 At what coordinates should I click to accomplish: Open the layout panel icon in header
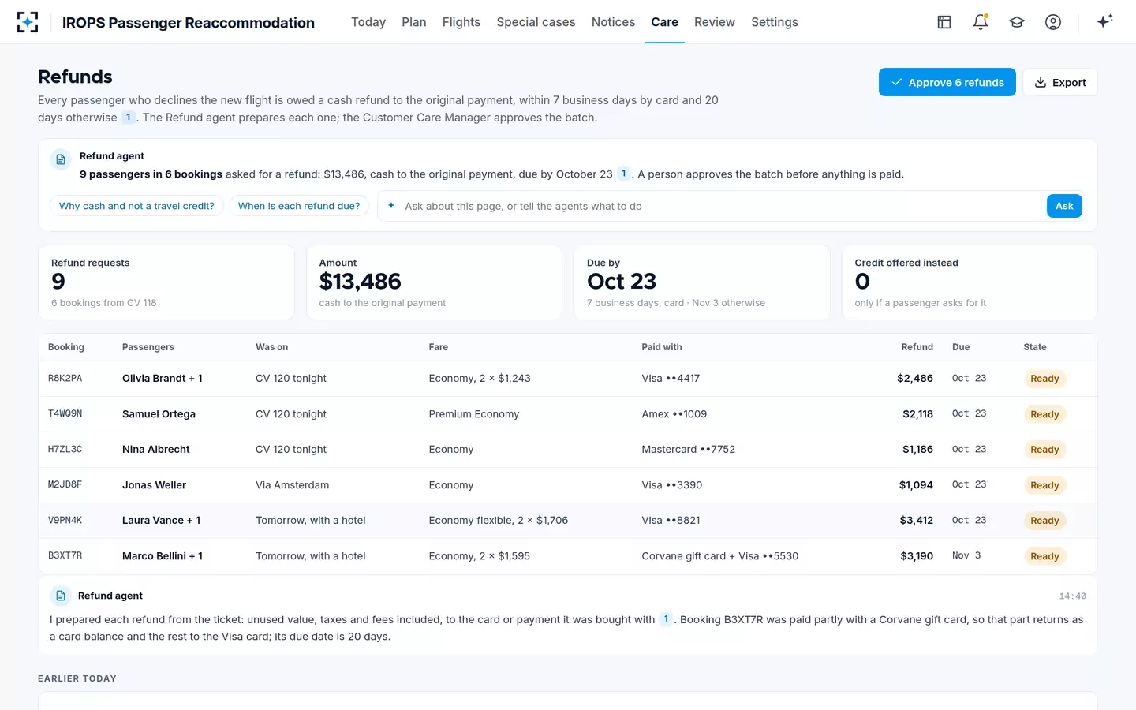tap(944, 22)
